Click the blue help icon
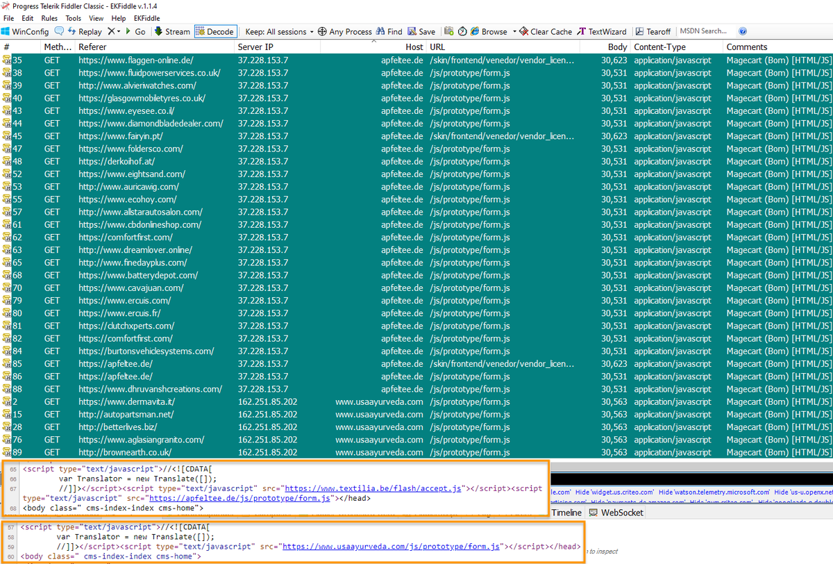833x564 pixels. pos(743,31)
